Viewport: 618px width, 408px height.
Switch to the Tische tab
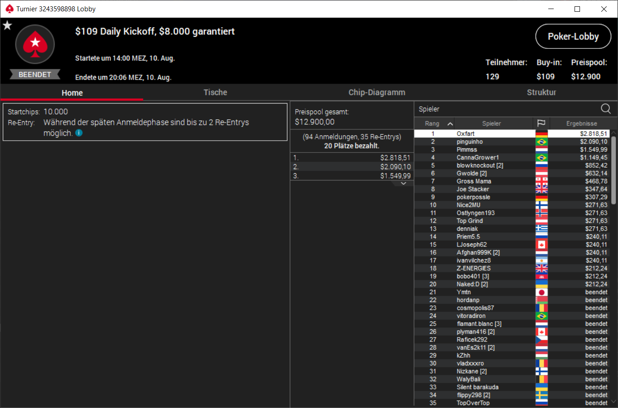point(215,92)
